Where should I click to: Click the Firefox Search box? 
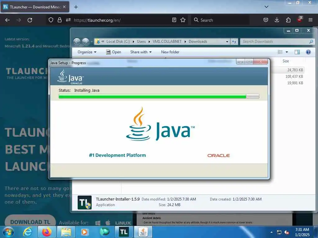(x=220, y=20)
